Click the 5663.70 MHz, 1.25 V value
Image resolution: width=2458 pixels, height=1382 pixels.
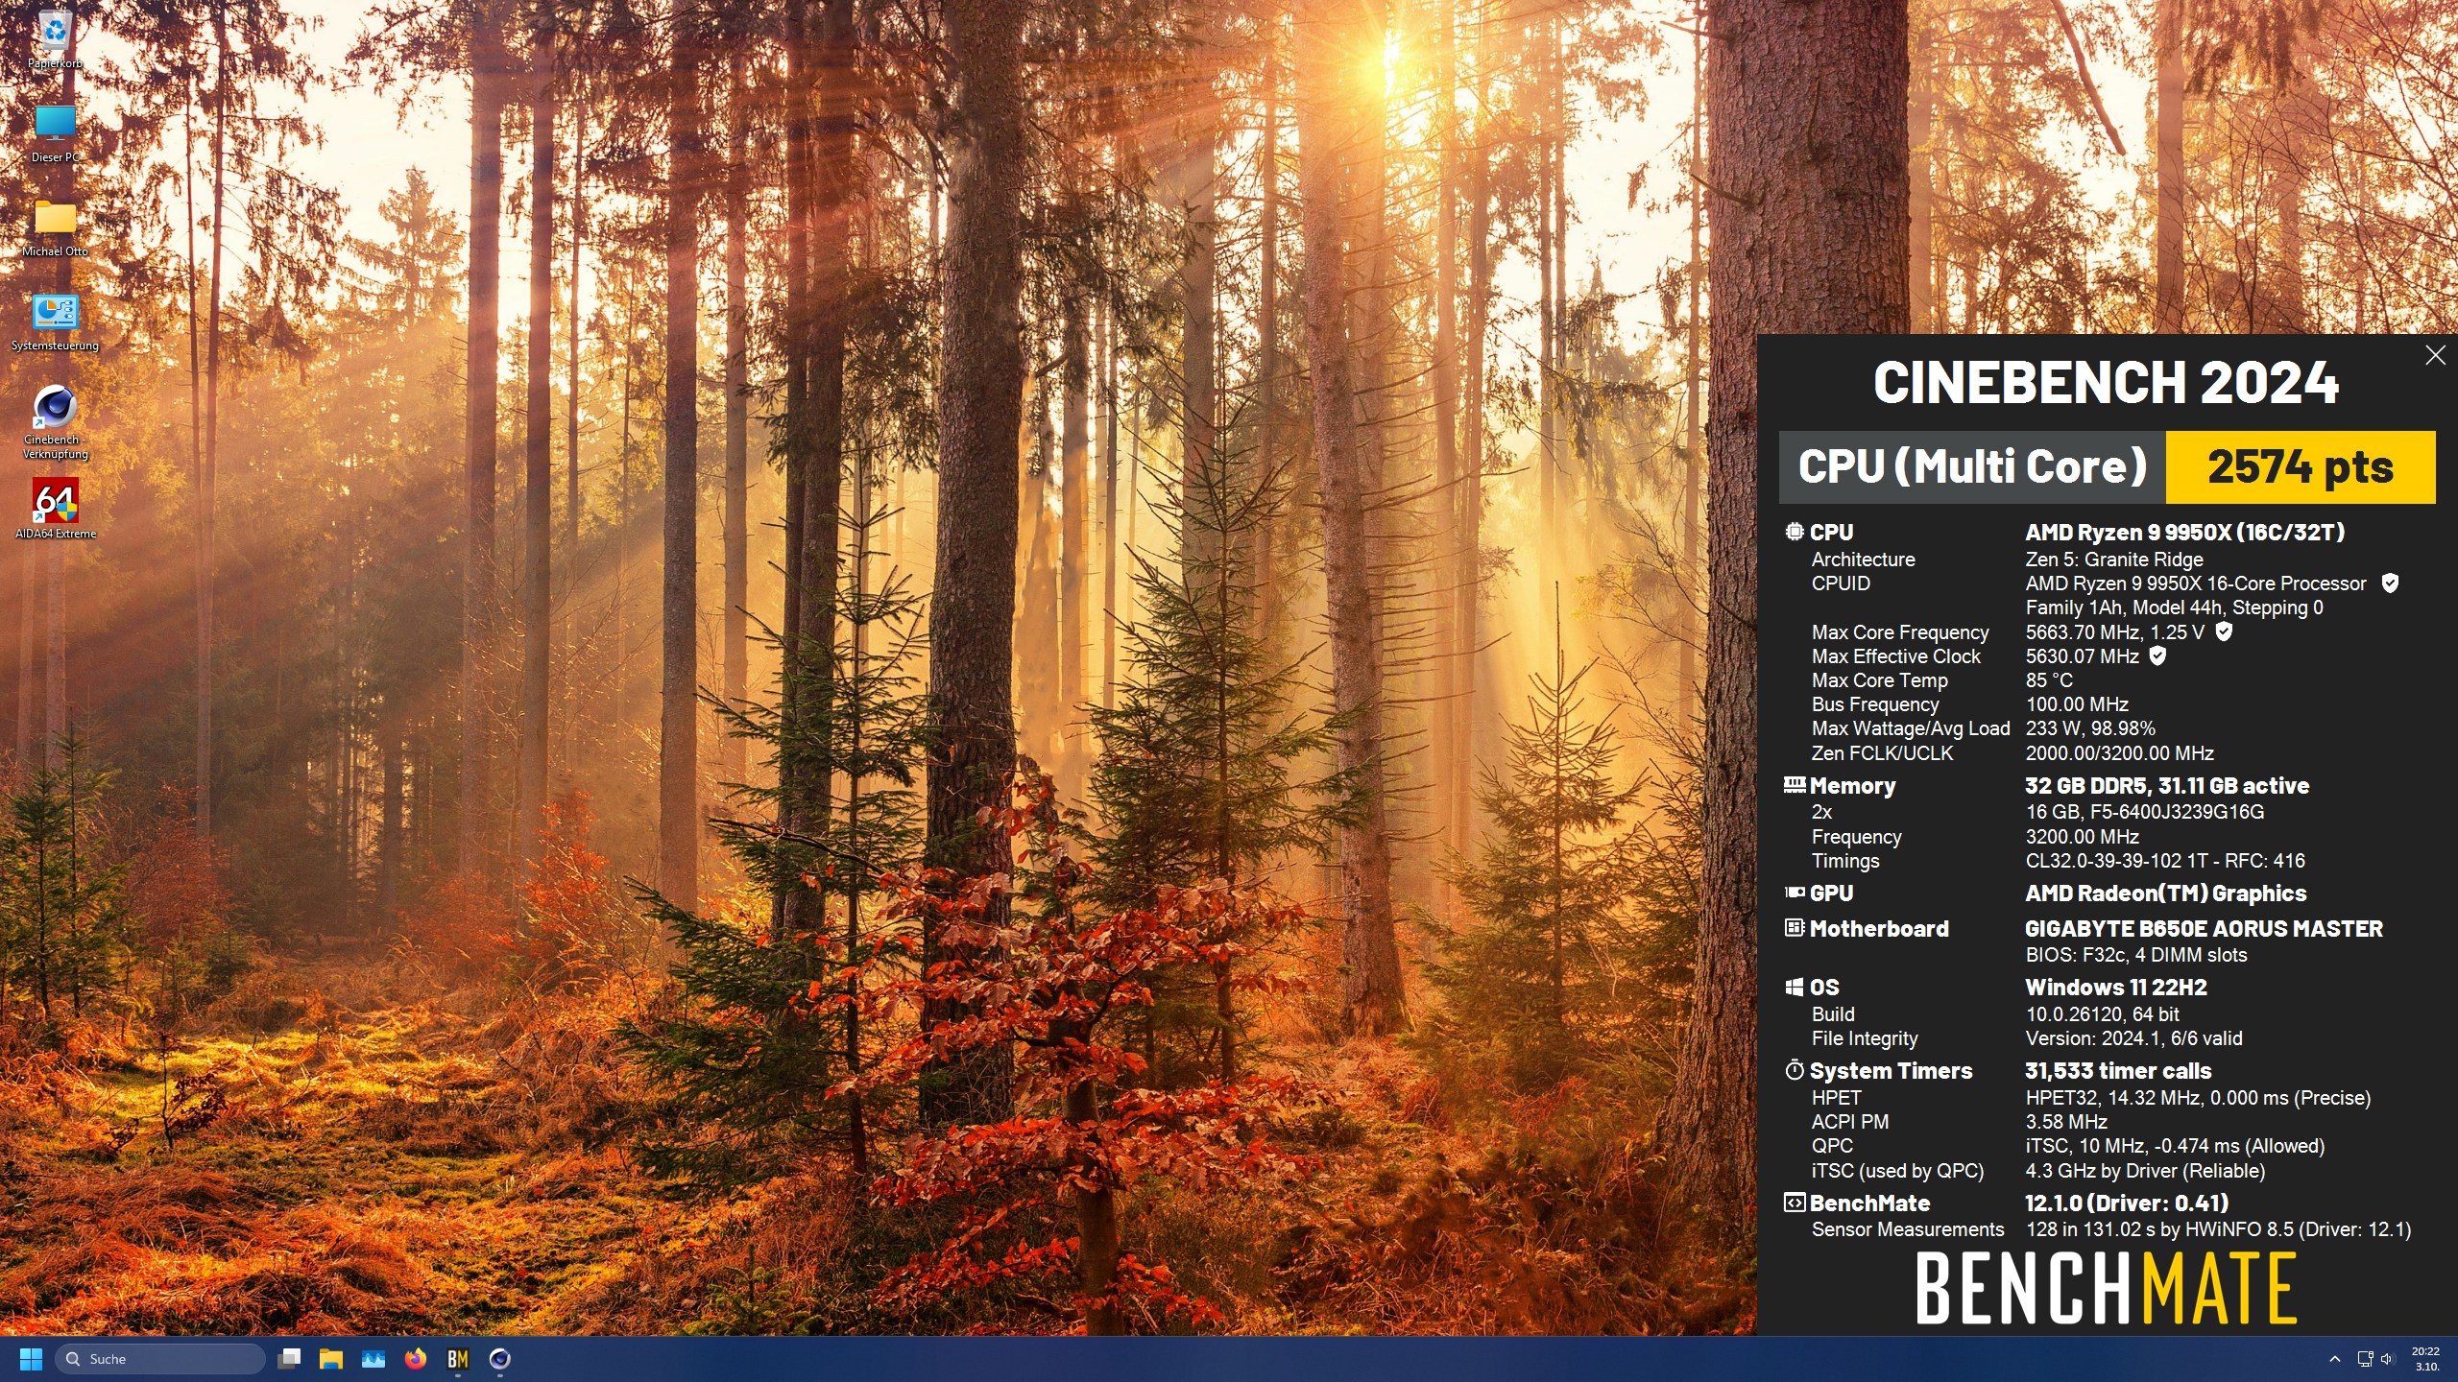2115,632
